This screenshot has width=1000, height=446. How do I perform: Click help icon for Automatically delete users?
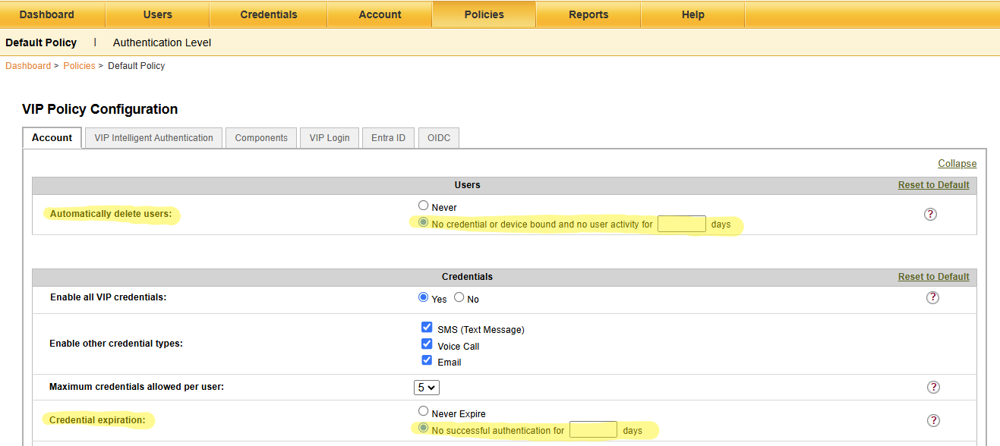[x=930, y=214]
